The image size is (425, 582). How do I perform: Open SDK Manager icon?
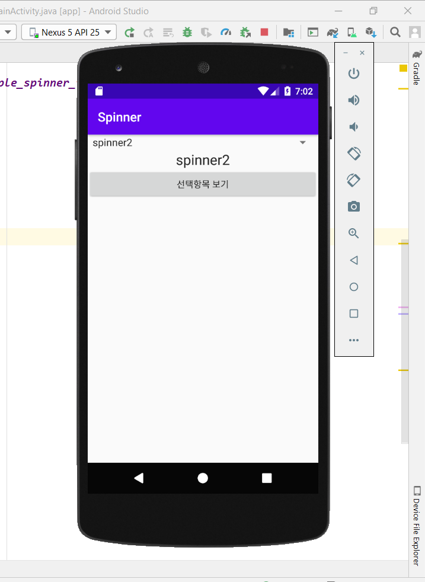pos(371,33)
